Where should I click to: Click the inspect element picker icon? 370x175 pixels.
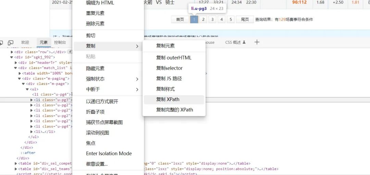click(x=1, y=43)
